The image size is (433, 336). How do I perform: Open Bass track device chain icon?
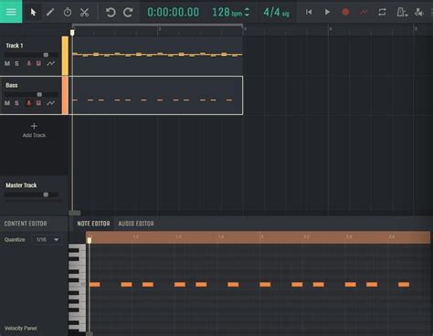tap(38, 103)
